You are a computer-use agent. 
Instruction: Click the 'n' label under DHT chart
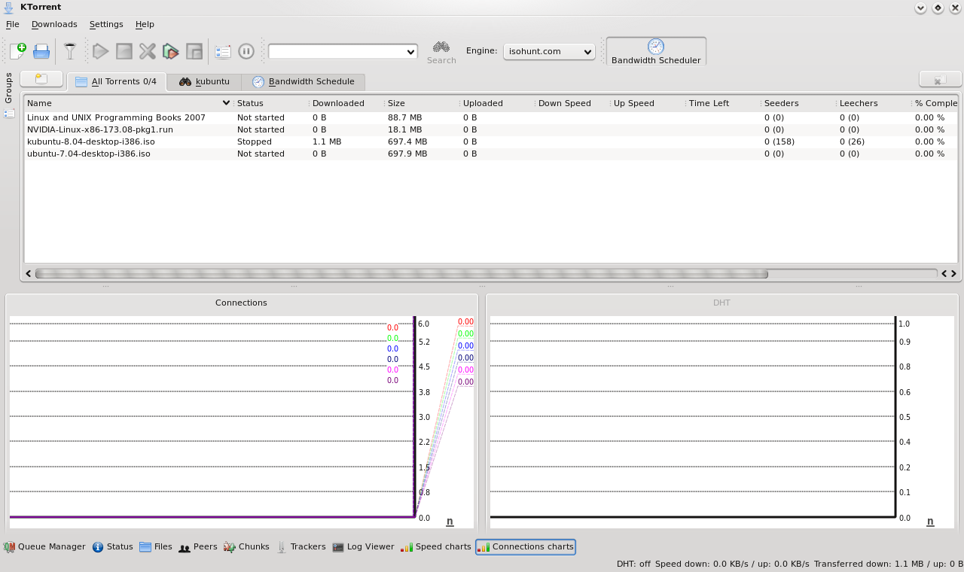tap(930, 521)
